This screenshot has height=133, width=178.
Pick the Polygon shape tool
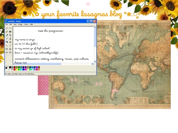point(10,49)
